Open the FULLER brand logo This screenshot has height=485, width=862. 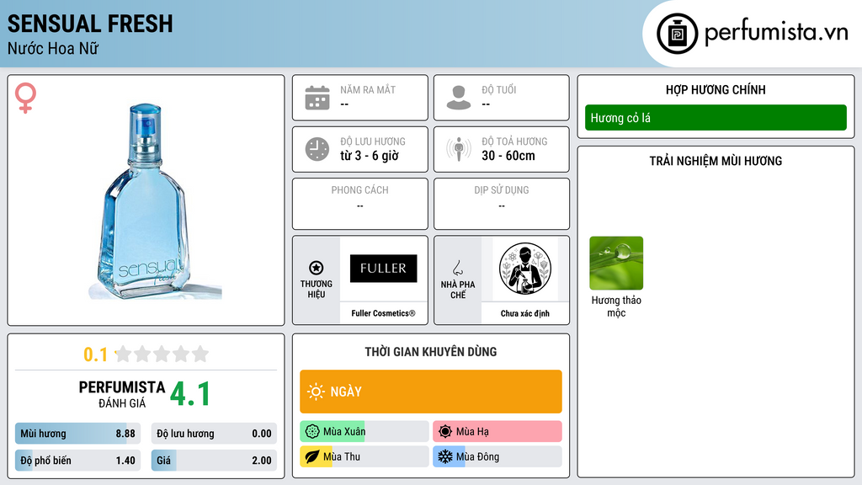click(x=383, y=269)
